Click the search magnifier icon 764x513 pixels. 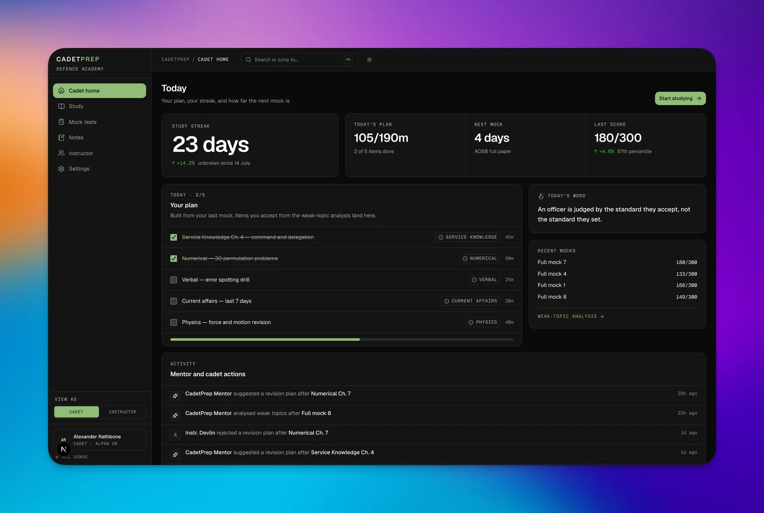pos(248,60)
